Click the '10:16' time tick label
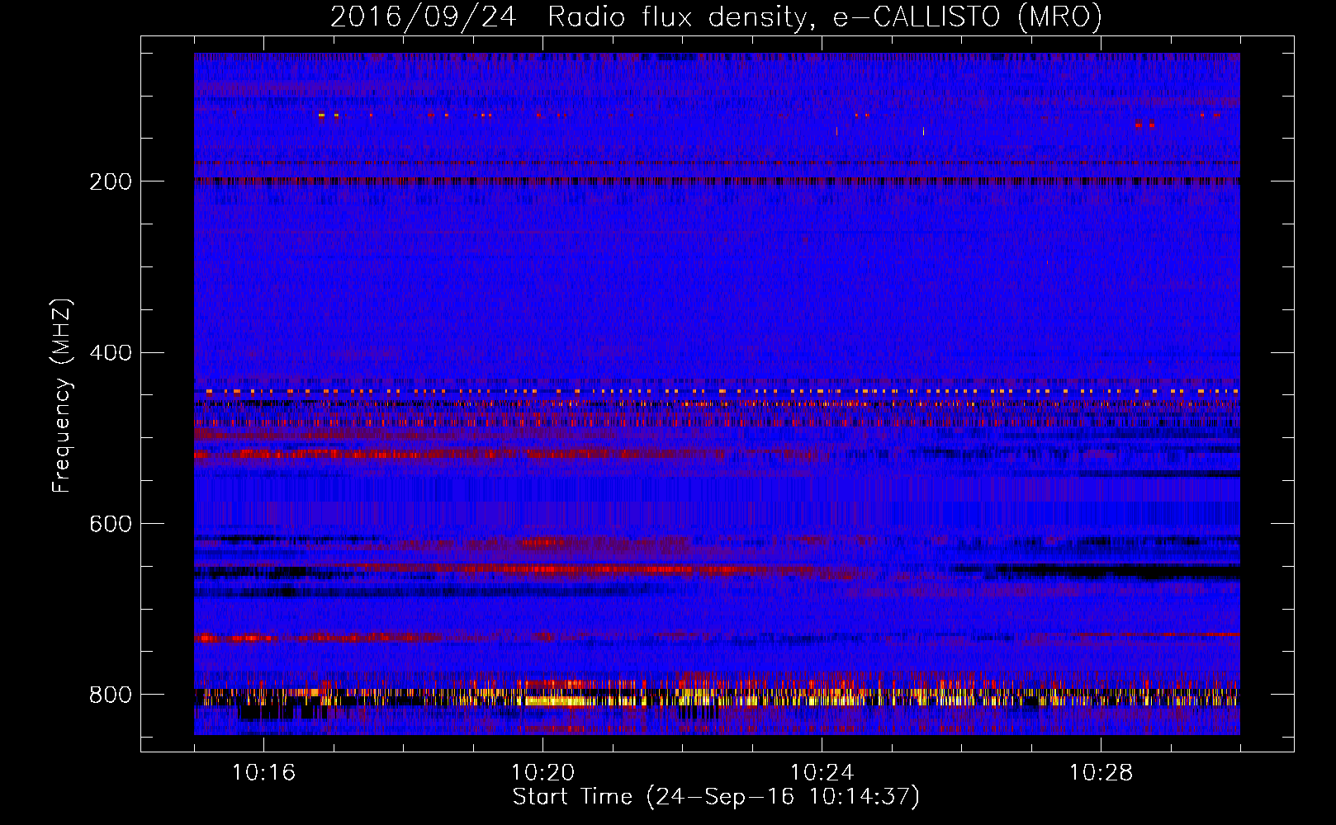 pos(263,772)
